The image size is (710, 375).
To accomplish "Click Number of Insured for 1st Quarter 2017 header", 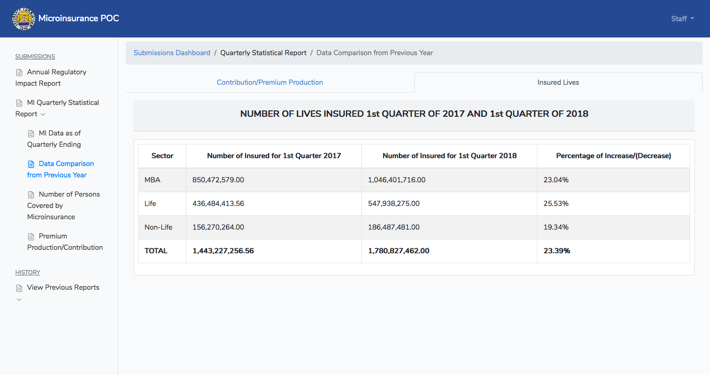I will click(274, 156).
